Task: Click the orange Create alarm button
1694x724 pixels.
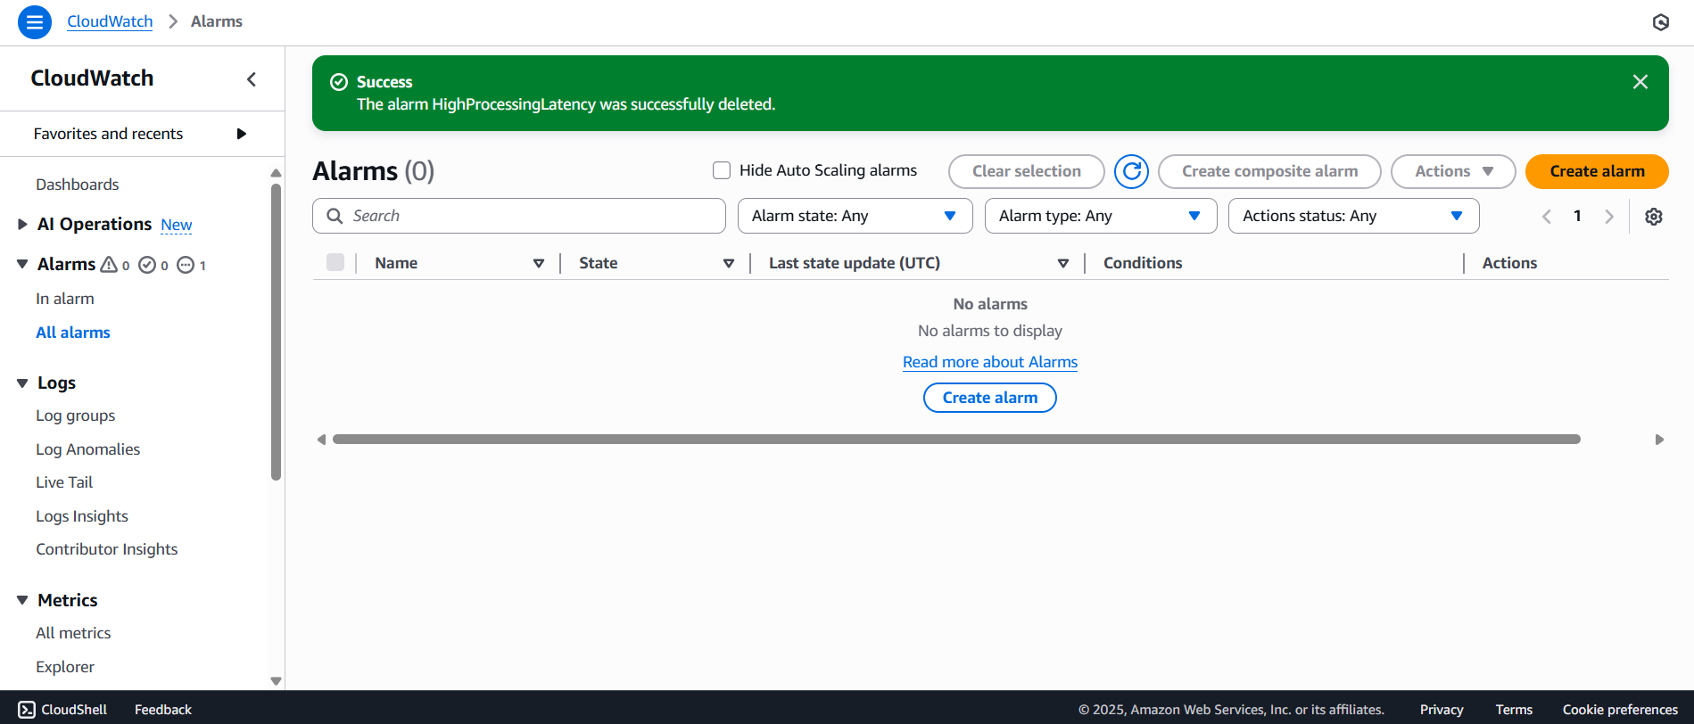Action: pos(1596,171)
